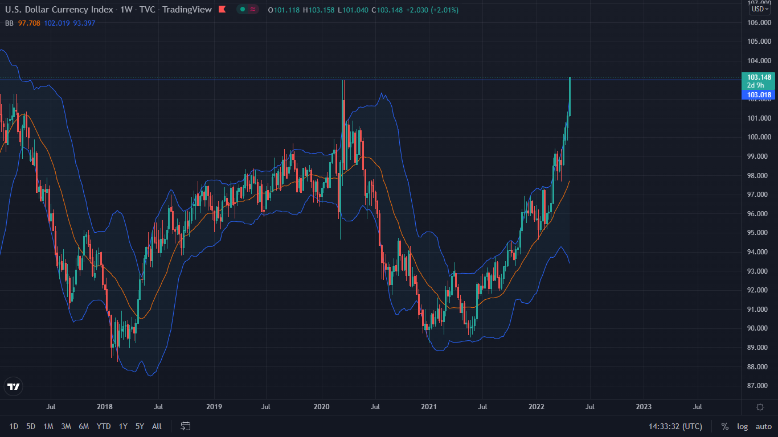This screenshot has width=778, height=437.
Task: Select the 5D time range
Action: 31,426
